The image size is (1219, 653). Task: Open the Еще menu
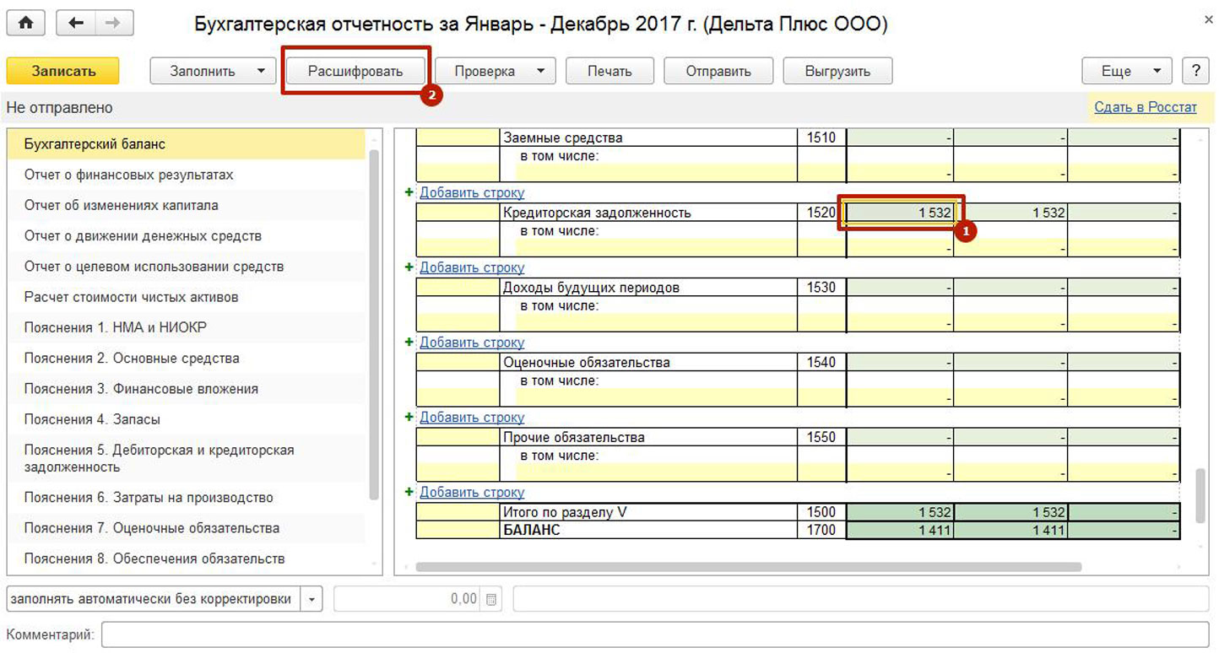pos(1126,71)
